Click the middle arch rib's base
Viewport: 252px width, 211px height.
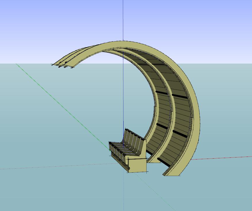tap(154, 160)
